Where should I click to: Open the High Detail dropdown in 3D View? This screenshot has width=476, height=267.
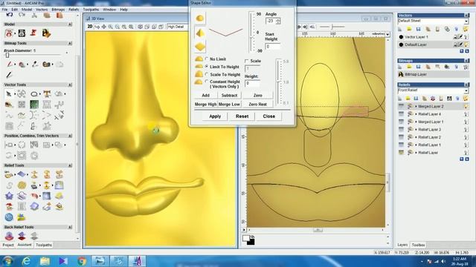click(176, 27)
